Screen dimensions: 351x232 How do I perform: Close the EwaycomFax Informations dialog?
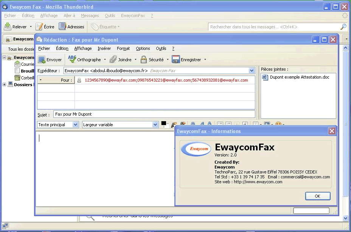[x=332, y=131]
